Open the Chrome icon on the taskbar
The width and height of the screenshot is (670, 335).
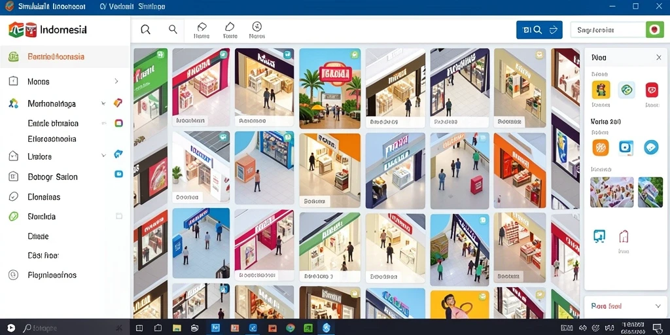pos(290,328)
